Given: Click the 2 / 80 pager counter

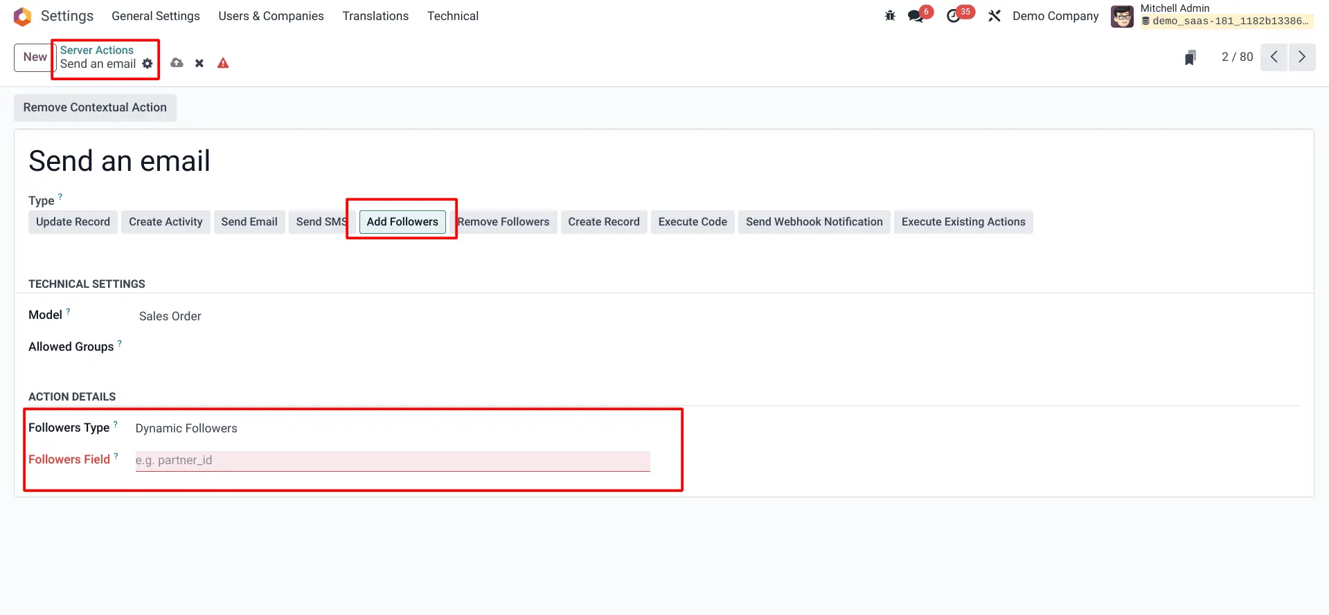Looking at the screenshot, I should coord(1238,57).
